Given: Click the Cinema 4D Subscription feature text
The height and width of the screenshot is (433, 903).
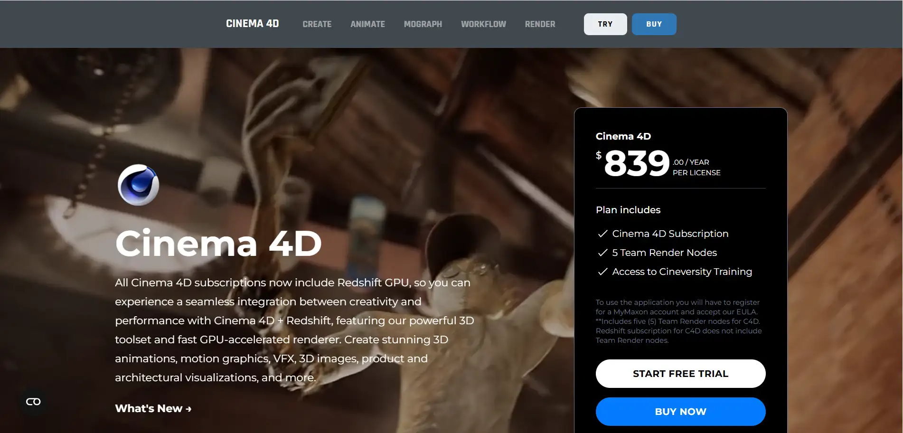Looking at the screenshot, I should [670, 234].
